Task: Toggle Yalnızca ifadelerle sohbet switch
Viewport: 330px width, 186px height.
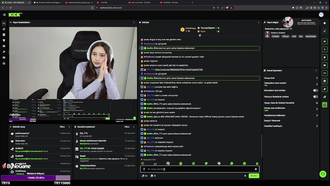Action: [x=315, y=97]
